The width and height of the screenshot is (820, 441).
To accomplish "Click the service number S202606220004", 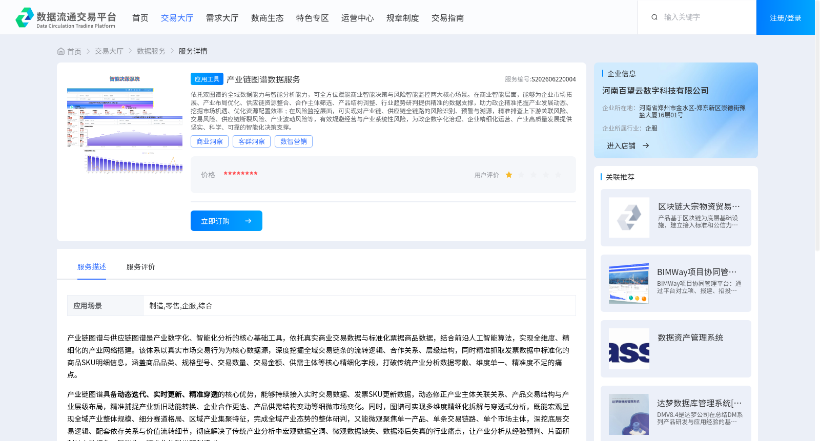I will (553, 79).
